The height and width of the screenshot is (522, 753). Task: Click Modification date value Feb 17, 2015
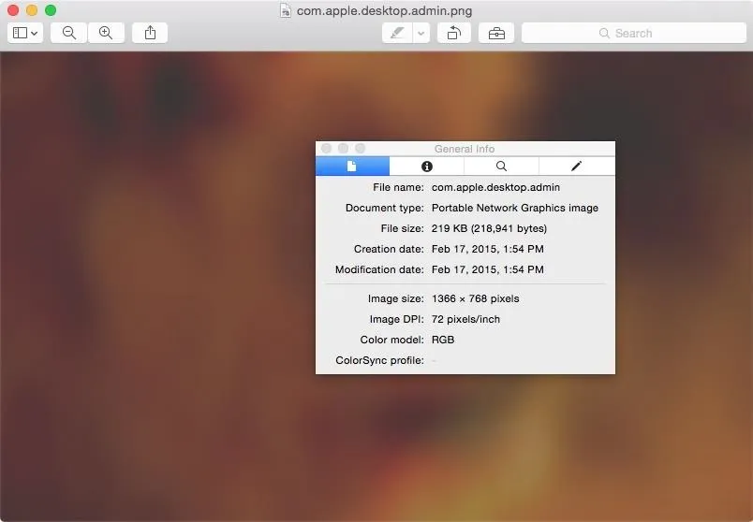(487, 269)
